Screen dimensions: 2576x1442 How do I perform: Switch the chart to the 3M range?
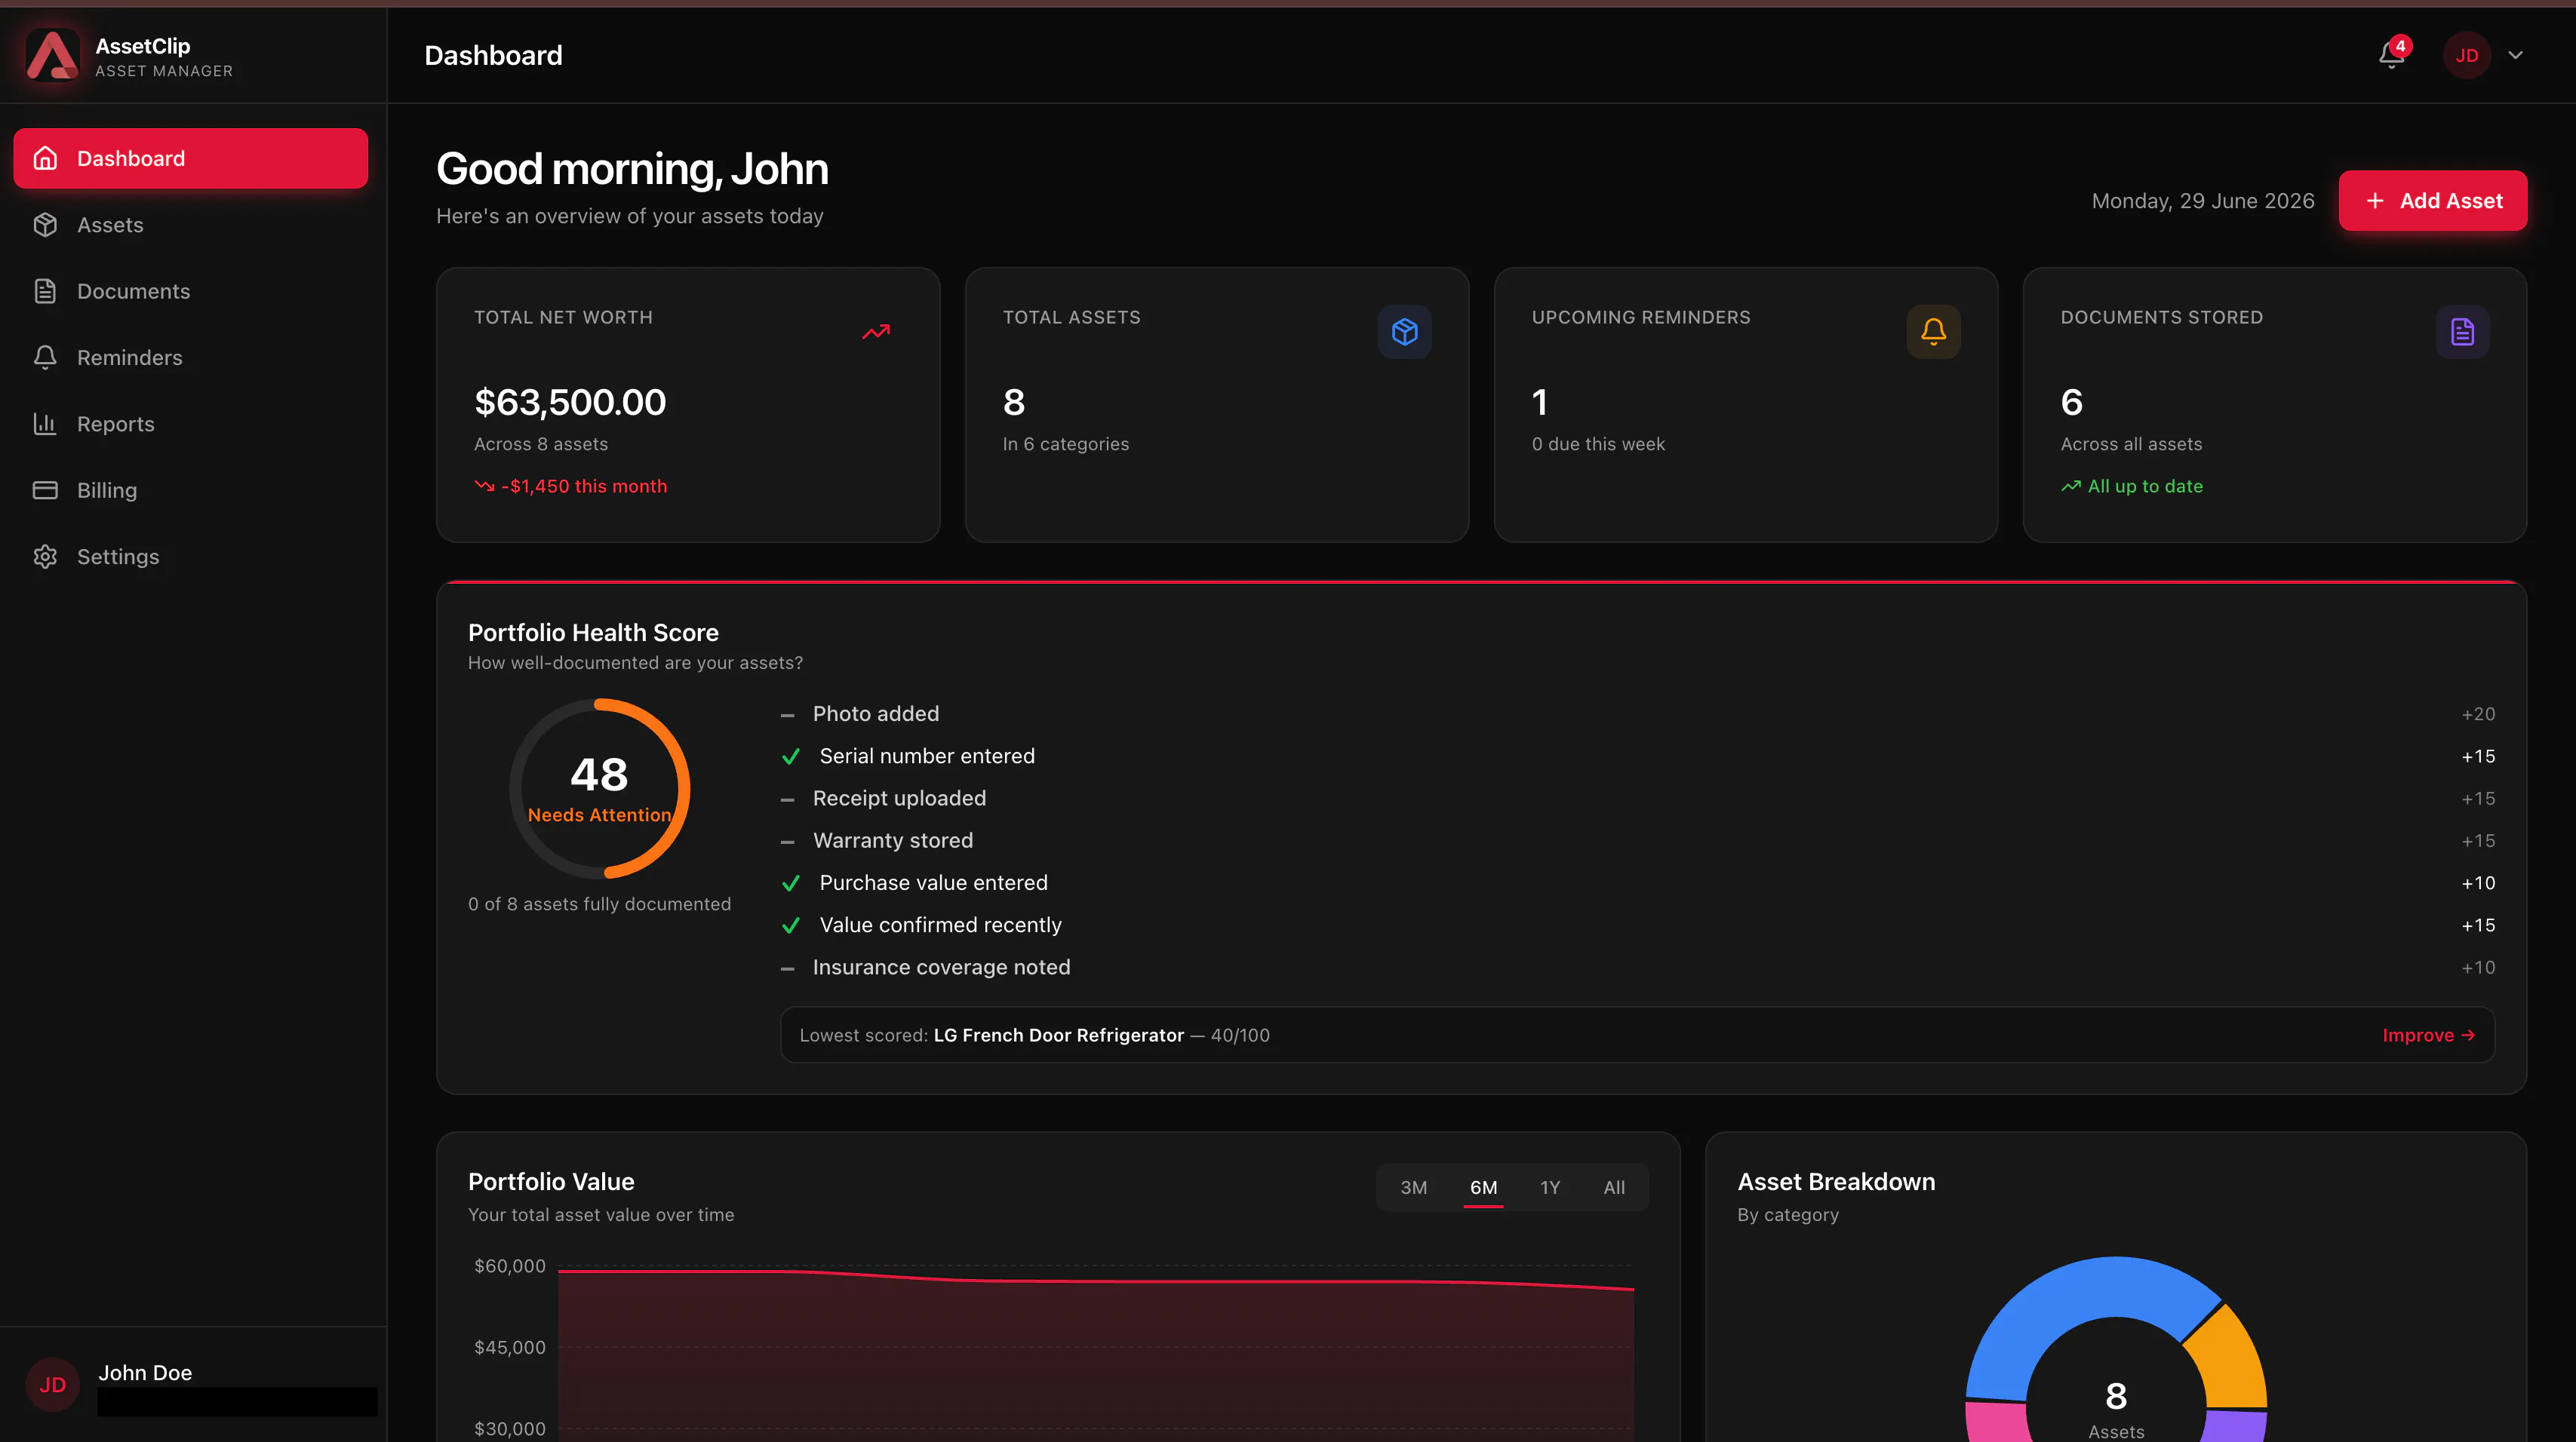(x=1413, y=1187)
